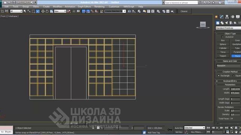This screenshot has height=135, width=241.
Task: Switch to the Modify panel tab
Action: tap(221, 17)
